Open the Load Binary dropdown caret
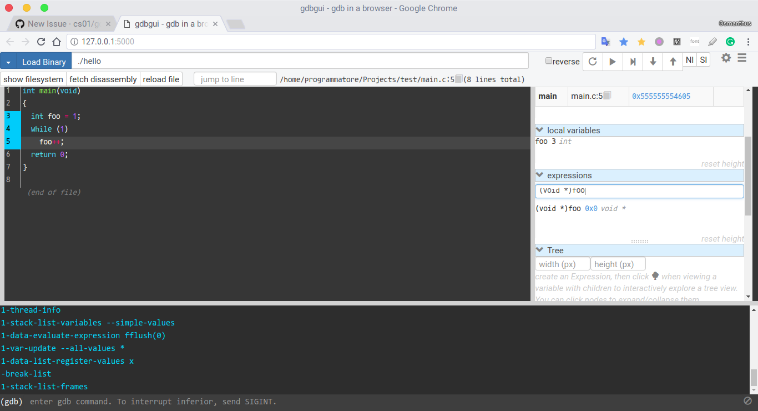The image size is (758, 411). point(7,61)
